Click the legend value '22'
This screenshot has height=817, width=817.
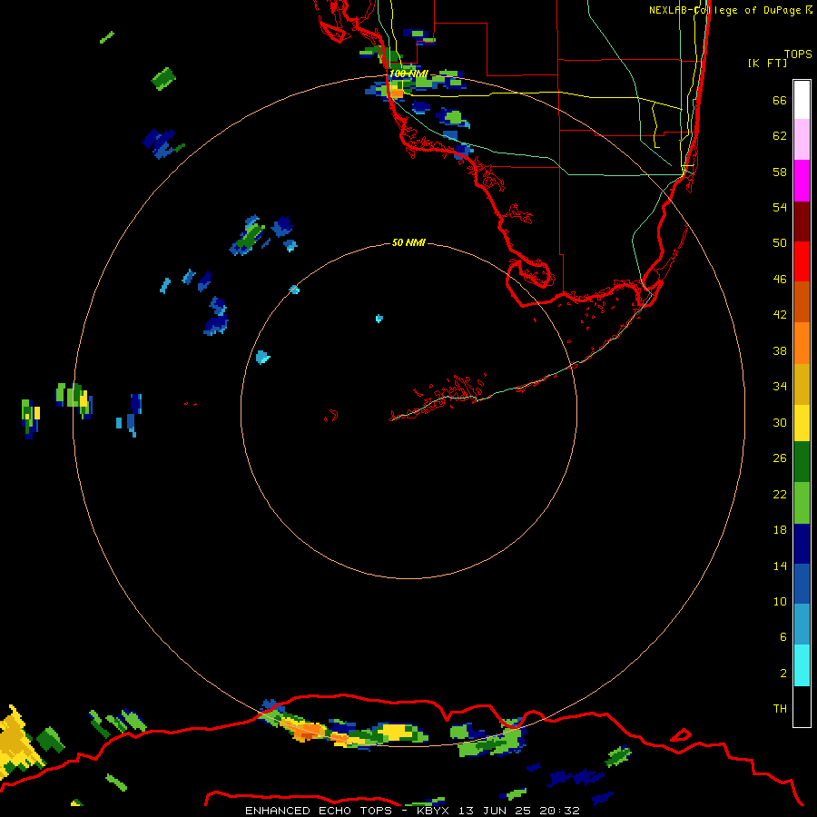pyautogui.click(x=780, y=494)
